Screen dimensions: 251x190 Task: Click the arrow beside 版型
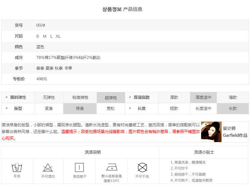pos(7,108)
